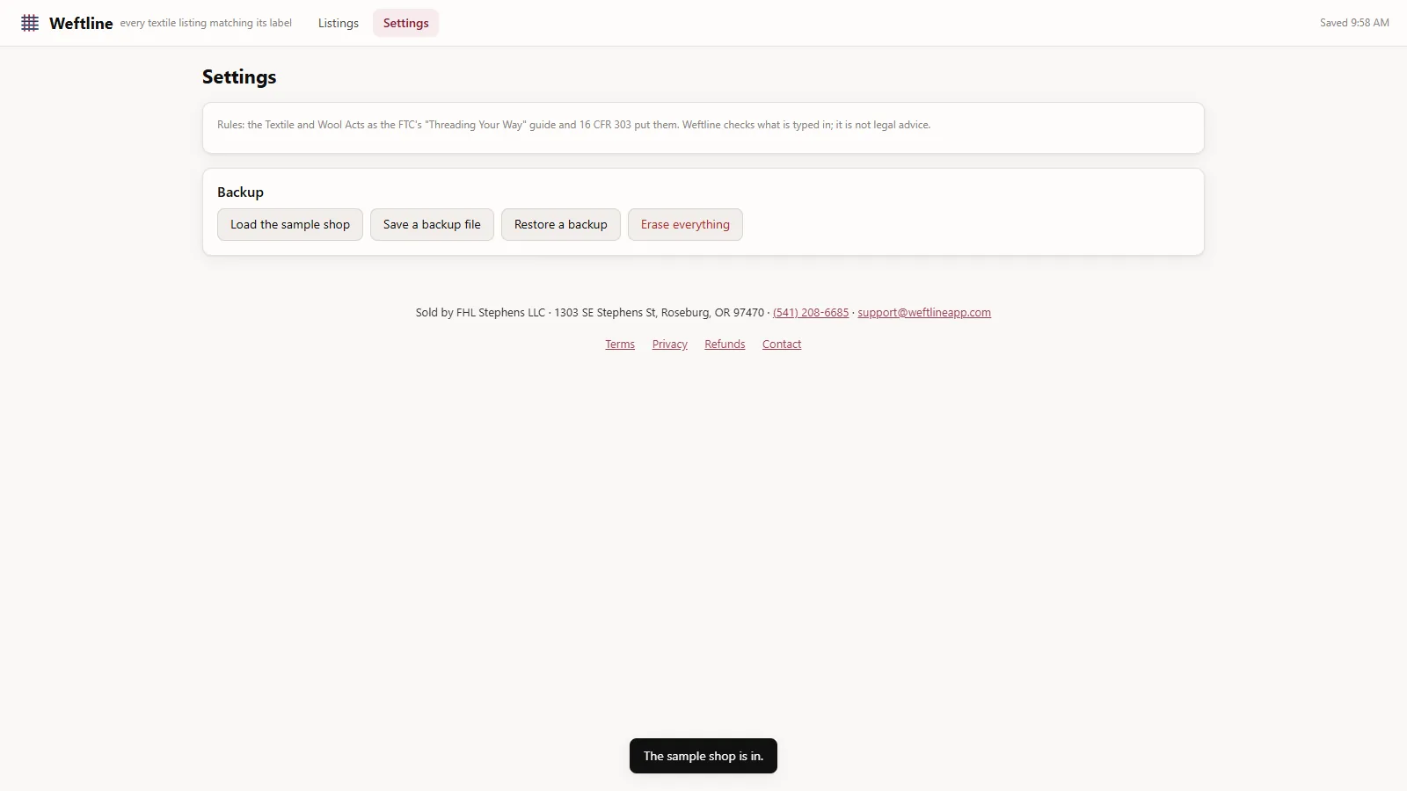This screenshot has height=791, width=1407.
Task: Call the (541) 208-6685 phone link
Action: click(x=811, y=313)
